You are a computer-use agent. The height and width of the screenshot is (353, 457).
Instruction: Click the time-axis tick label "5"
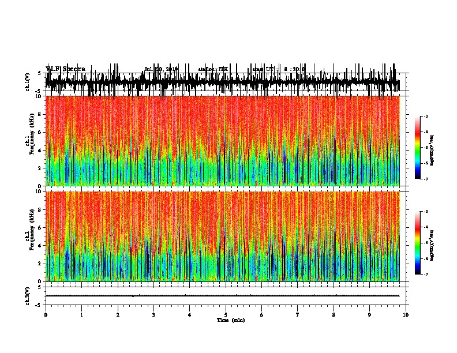tap(226, 315)
